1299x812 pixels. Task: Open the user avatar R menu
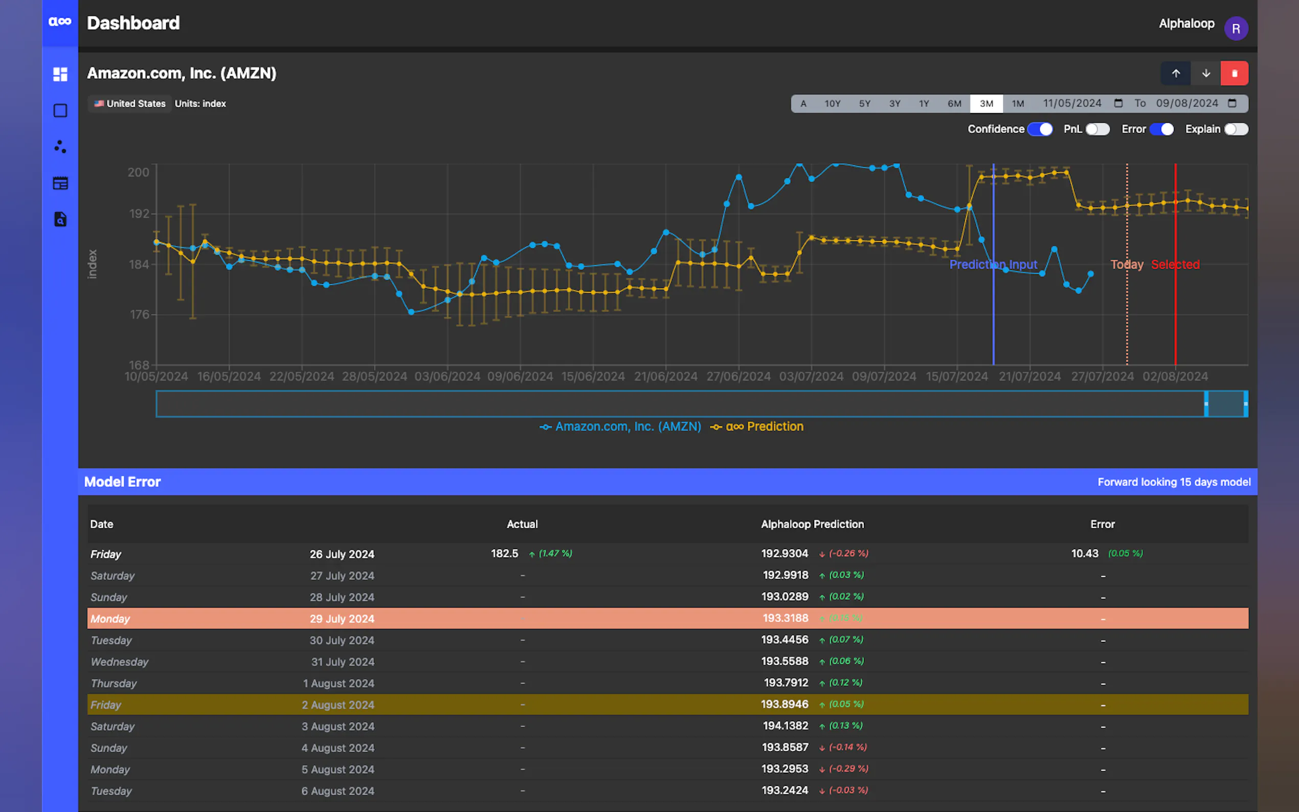1236,29
